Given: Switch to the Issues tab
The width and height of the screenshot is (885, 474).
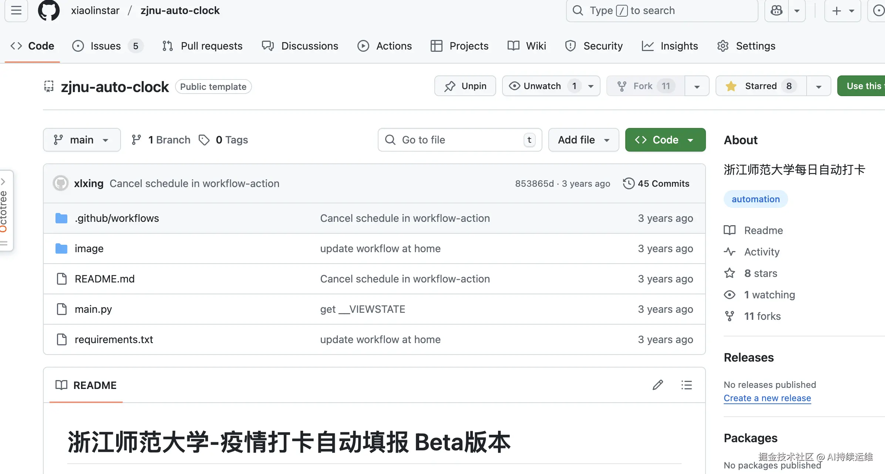Looking at the screenshot, I should (x=107, y=46).
